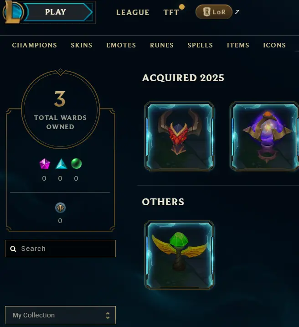Screen dimensions: 299x327
Task: Click the green orb icon
Action: pyautogui.click(x=76, y=163)
